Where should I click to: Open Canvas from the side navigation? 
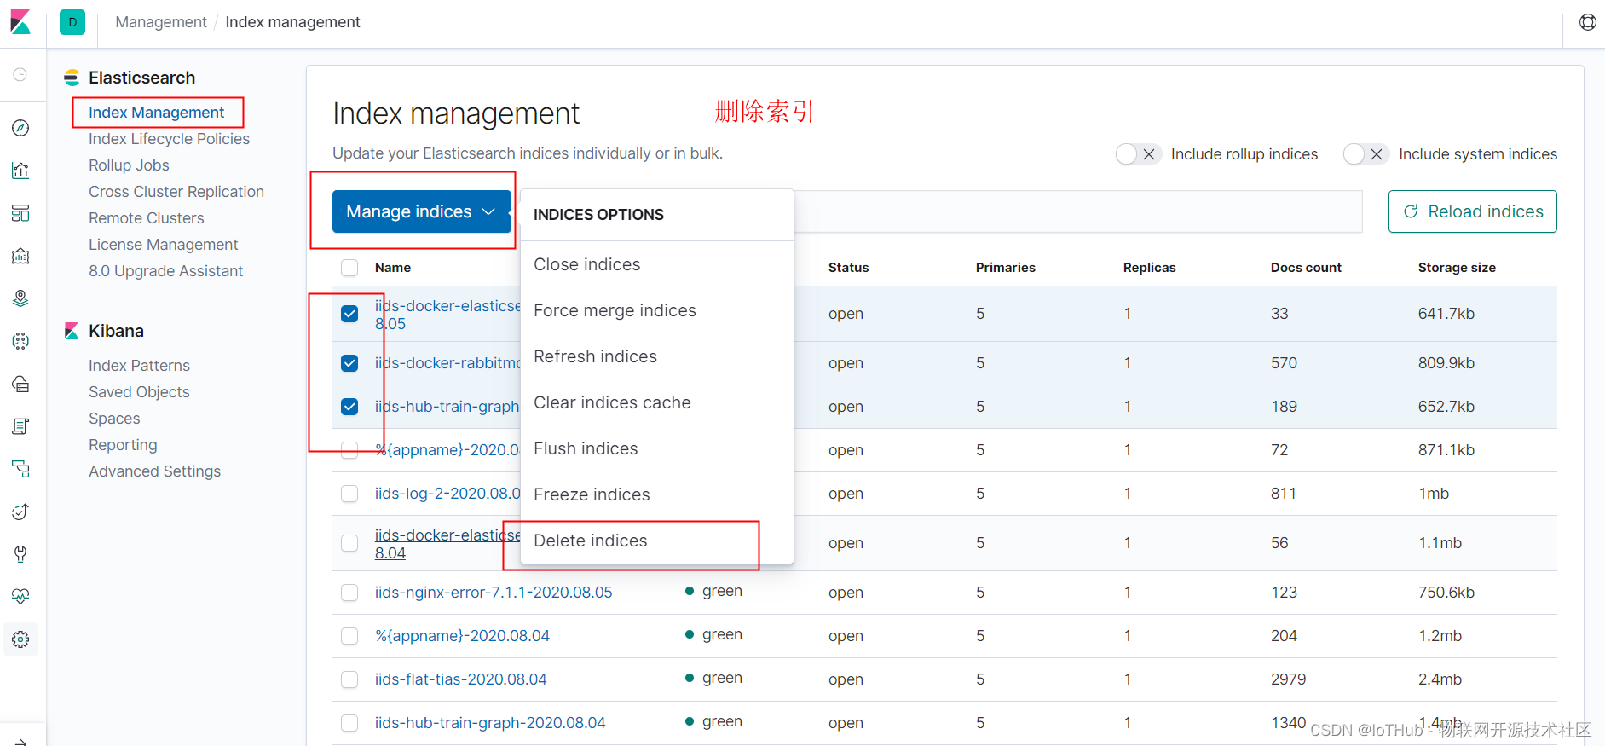(x=20, y=256)
